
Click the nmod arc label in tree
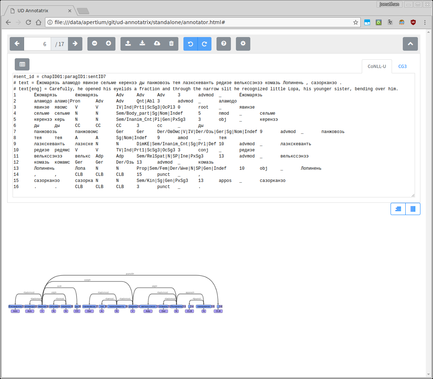[x=60, y=298]
